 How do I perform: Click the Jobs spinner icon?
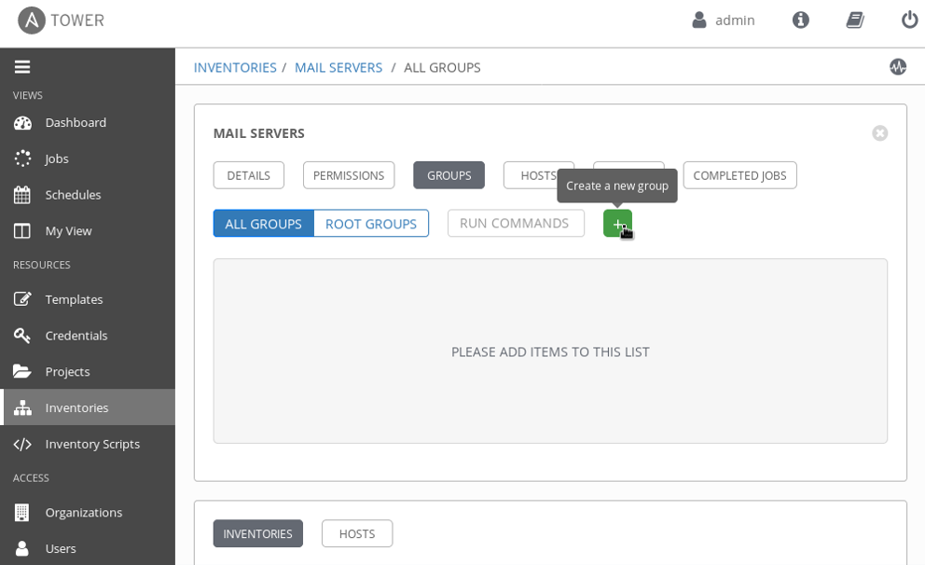(22, 158)
